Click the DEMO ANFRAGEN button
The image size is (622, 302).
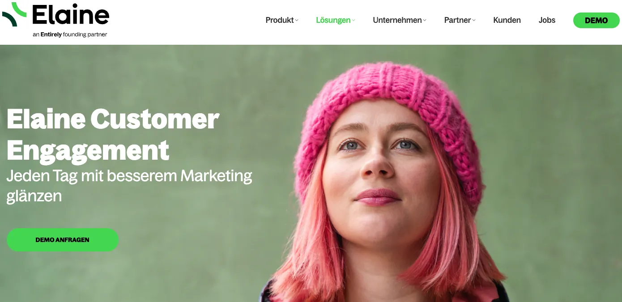[63, 240]
